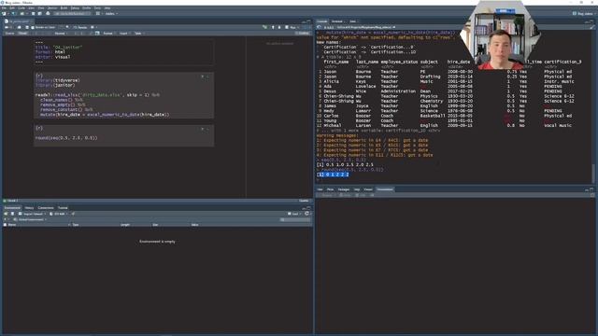Open the Tutorial tab
Screen dimensions: 598x336
click(63, 208)
